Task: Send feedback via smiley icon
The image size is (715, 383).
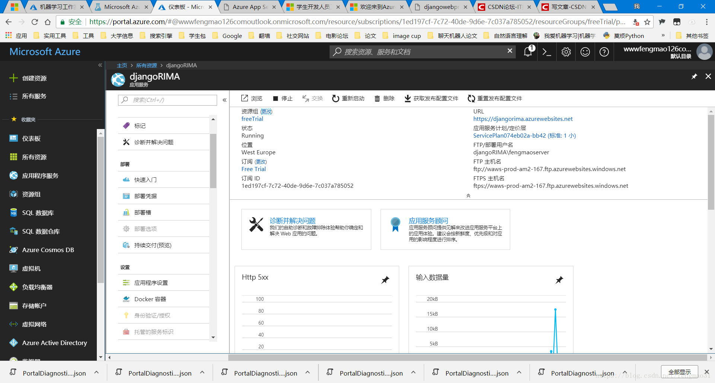Action: [585, 52]
